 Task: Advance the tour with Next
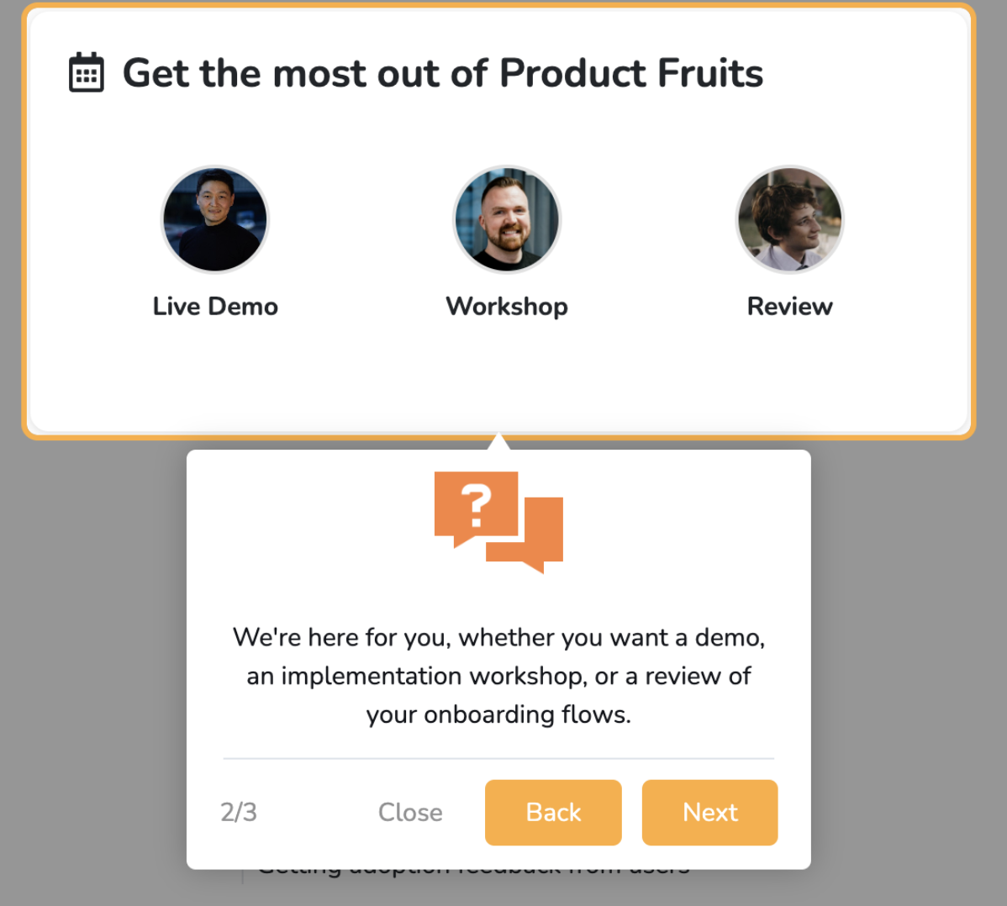pyautogui.click(x=709, y=812)
